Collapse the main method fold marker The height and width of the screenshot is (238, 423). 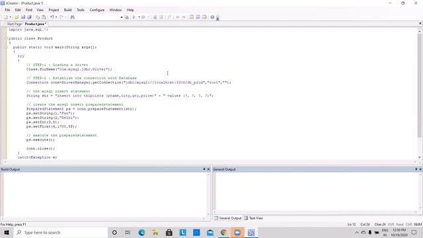(6, 47)
